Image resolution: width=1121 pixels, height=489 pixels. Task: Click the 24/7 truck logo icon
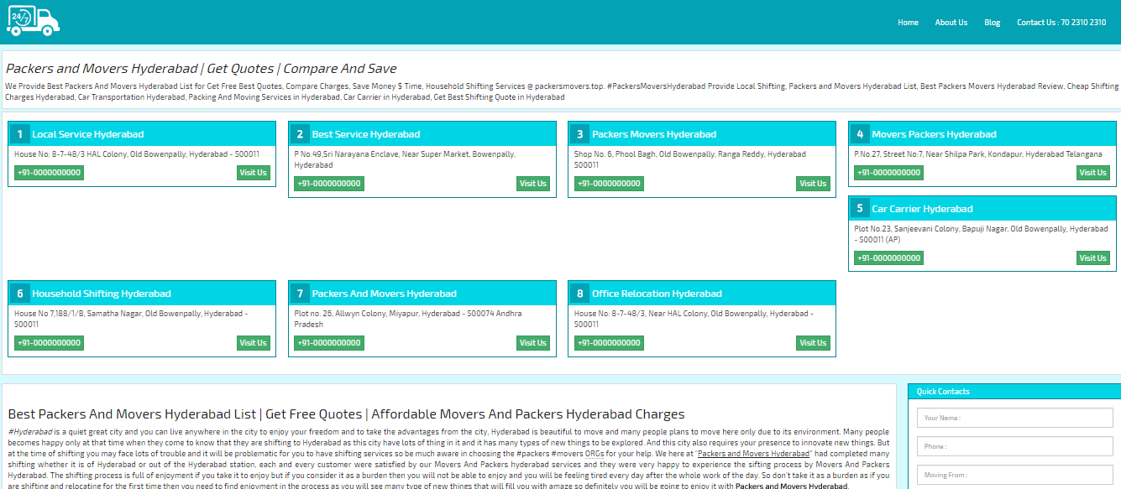(x=33, y=22)
